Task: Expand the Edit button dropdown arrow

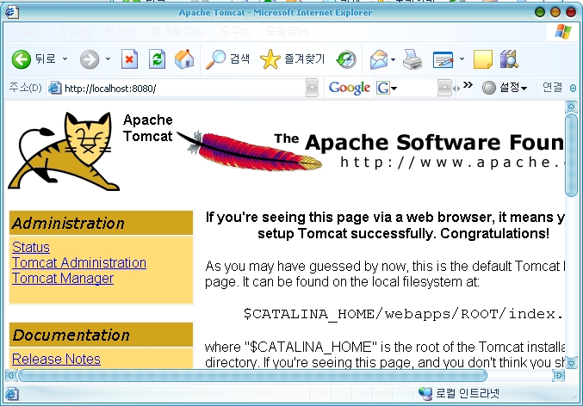Action: click(x=462, y=58)
